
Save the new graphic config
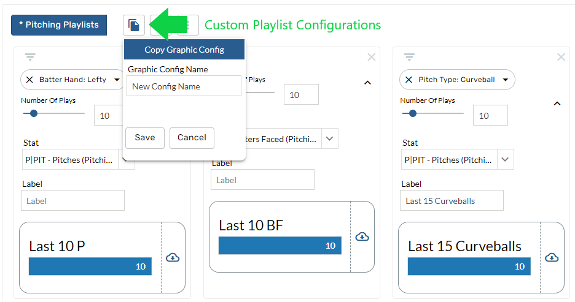click(x=145, y=138)
